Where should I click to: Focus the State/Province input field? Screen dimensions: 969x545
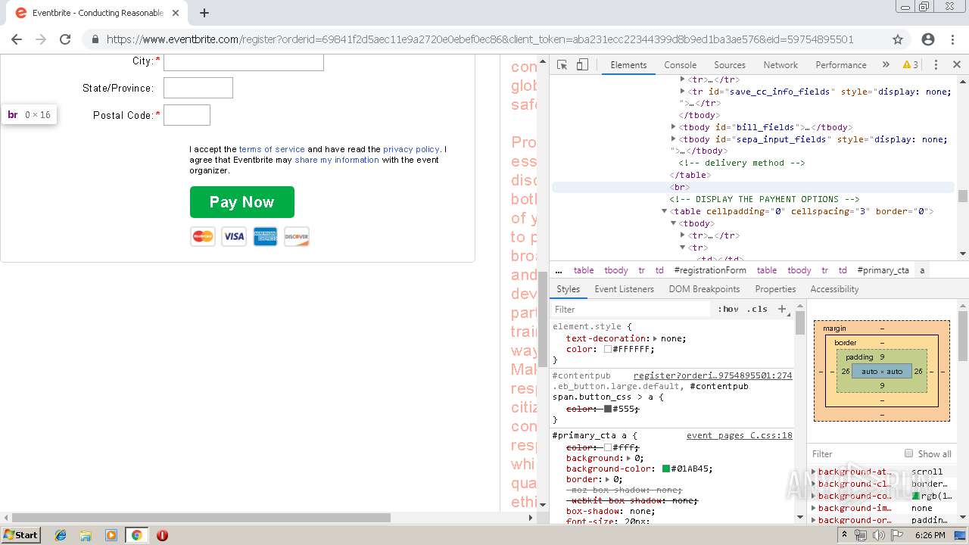(198, 88)
